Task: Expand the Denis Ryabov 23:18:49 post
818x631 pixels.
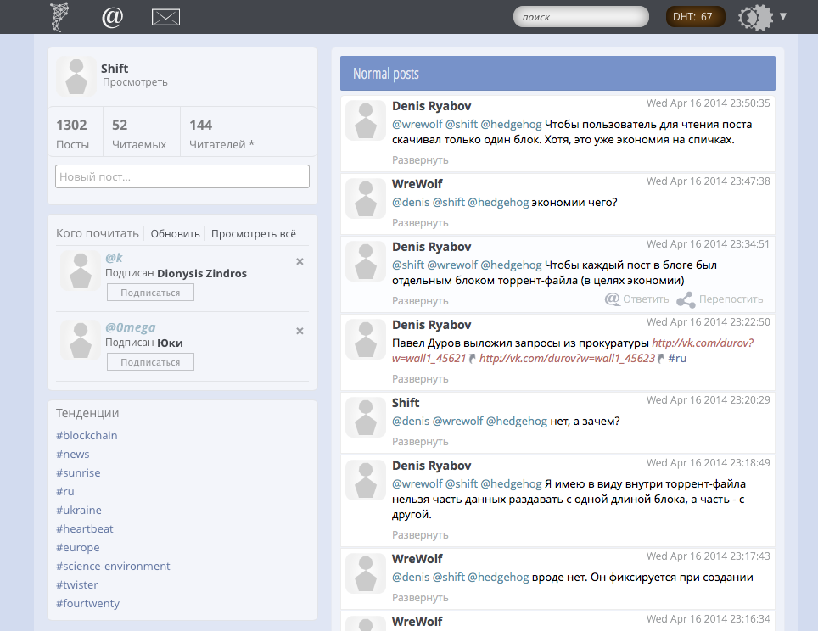Action: [x=420, y=535]
